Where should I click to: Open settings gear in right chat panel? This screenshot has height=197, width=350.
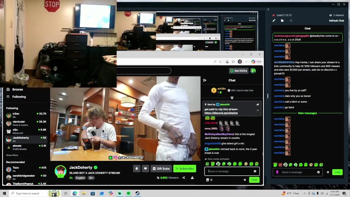pos(328,172)
